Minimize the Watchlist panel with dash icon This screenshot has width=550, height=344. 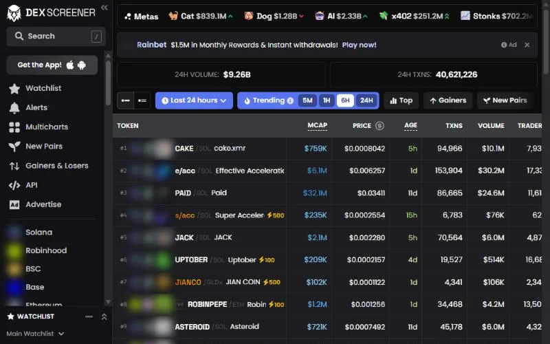89,316
